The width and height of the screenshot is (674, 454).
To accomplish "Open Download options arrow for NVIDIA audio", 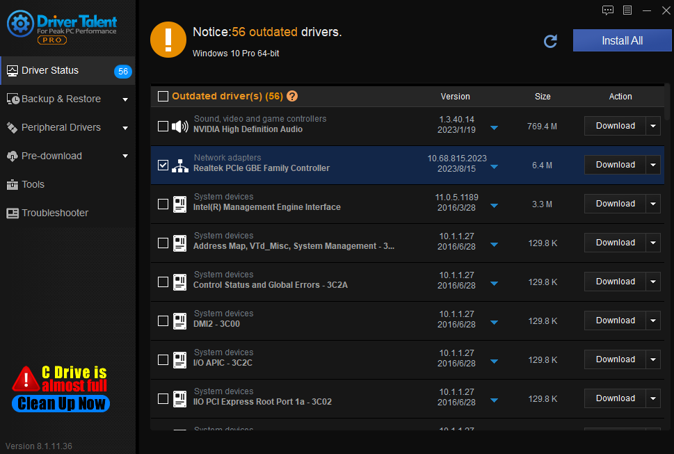I will coord(653,127).
